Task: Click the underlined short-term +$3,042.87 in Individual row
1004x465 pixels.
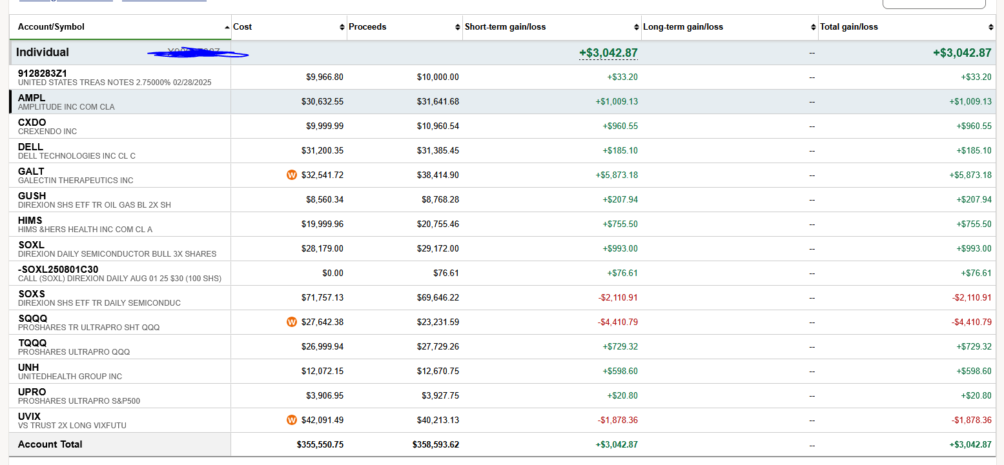Action: tap(608, 53)
